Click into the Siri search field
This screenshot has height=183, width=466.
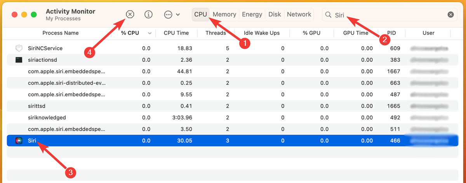click(x=389, y=14)
